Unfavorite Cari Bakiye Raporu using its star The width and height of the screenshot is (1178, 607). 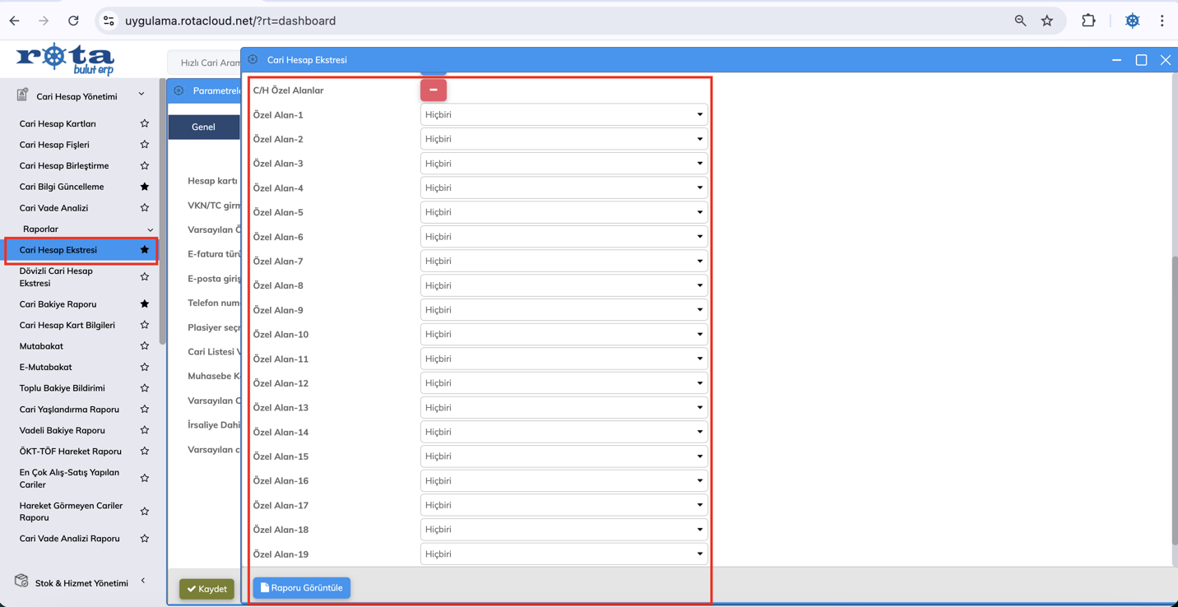pos(145,304)
